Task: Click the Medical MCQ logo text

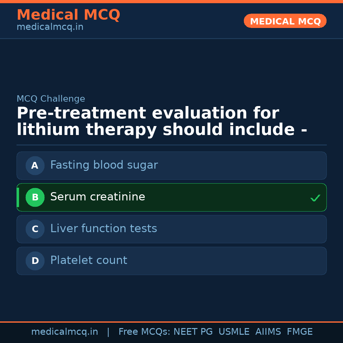Action: (x=68, y=15)
